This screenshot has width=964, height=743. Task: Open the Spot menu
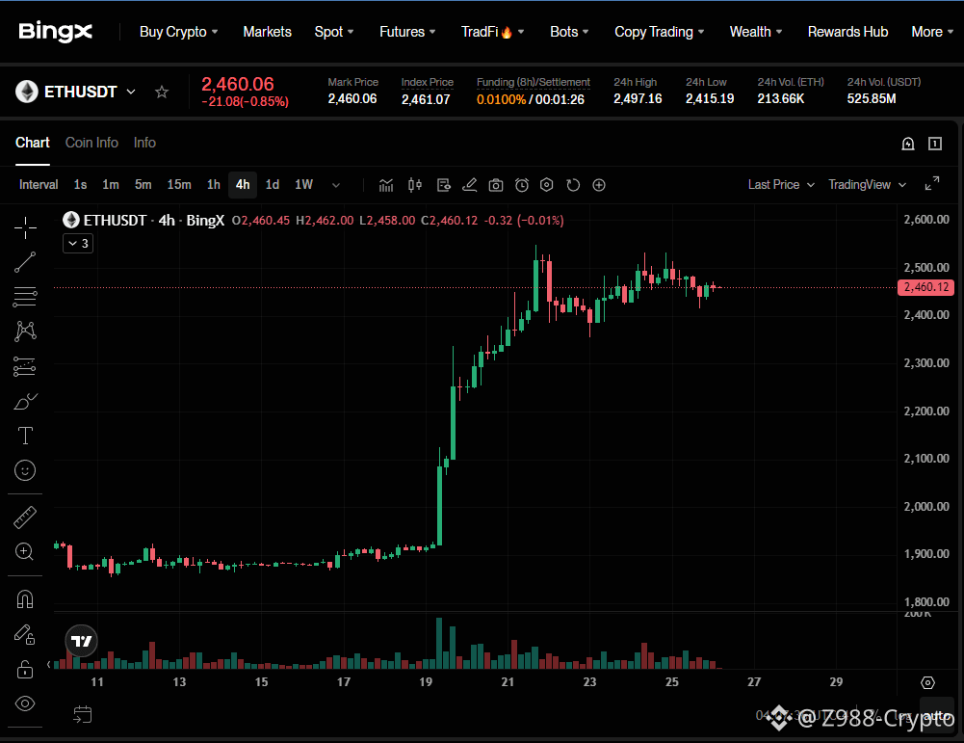(334, 32)
